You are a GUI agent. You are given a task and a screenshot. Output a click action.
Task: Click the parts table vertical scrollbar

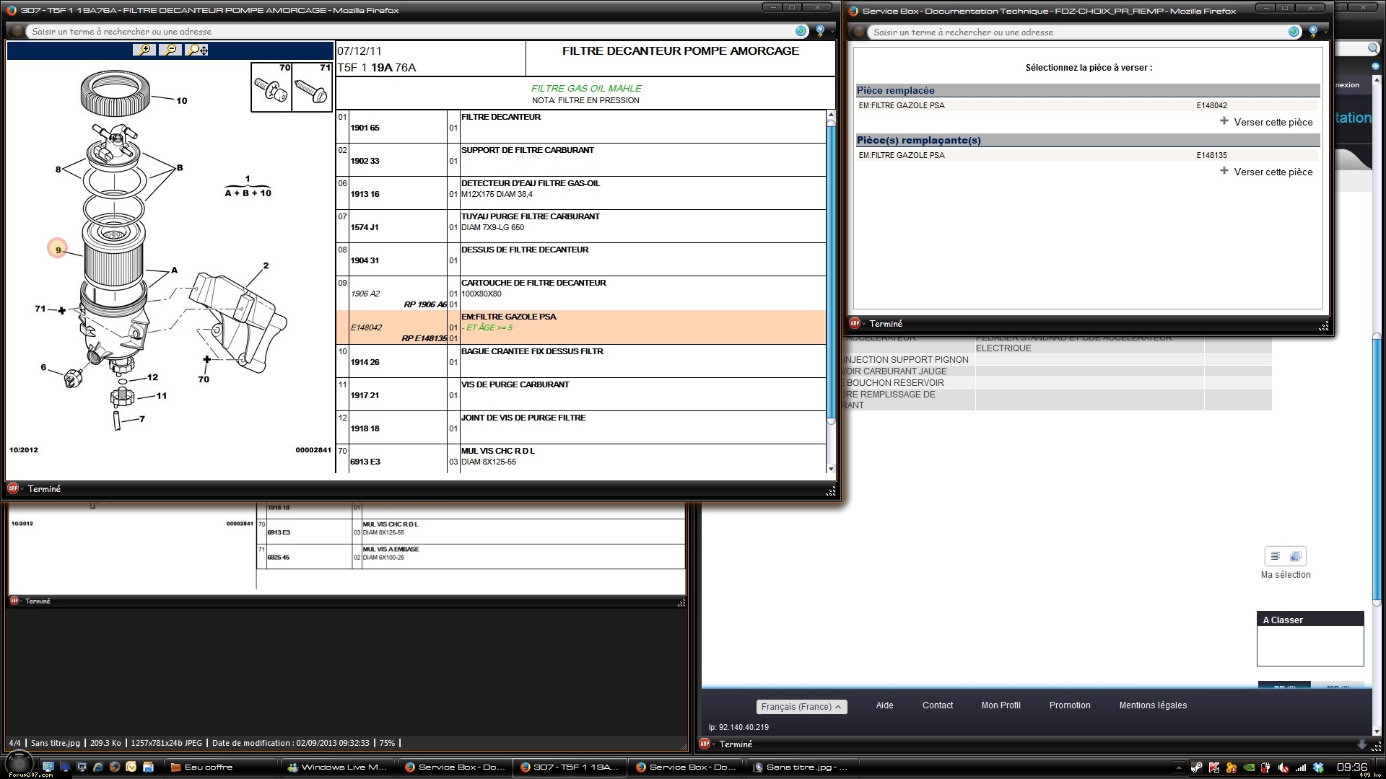click(831, 274)
